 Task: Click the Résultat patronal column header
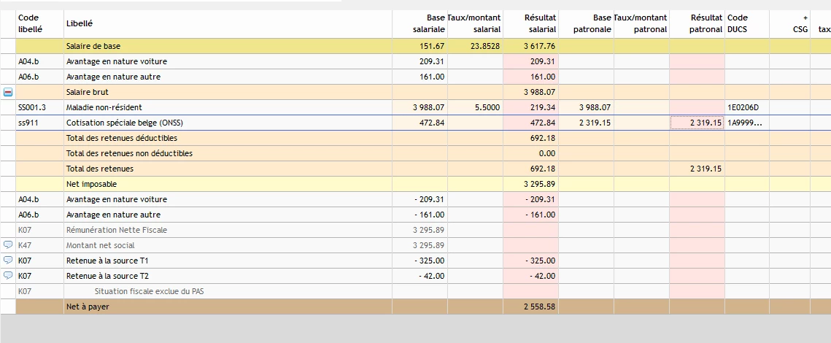[697, 24]
